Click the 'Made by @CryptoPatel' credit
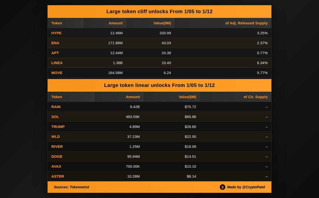The image size is (319, 198). coord(246,187)
